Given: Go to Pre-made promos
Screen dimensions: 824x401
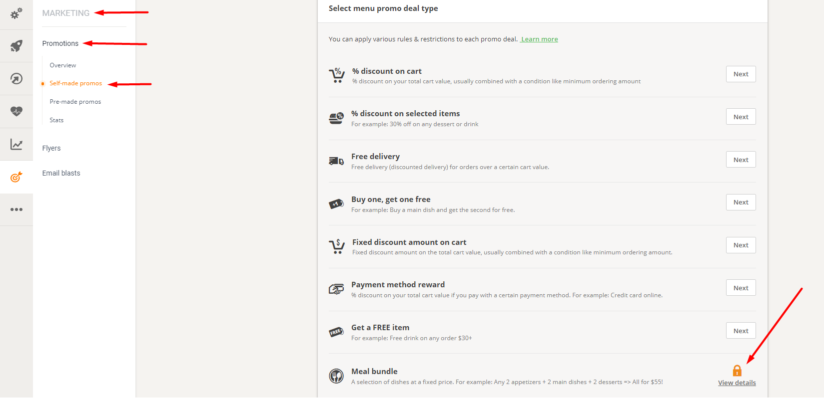Looking at the screenshot, I should point(75,102).
